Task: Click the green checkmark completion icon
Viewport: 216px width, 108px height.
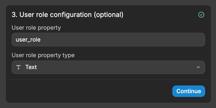Action: pyautogui.click(x=201, y=15)
